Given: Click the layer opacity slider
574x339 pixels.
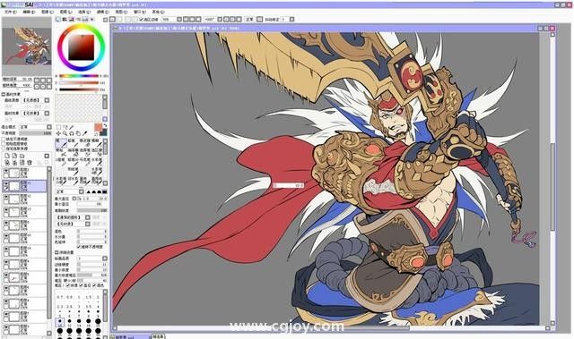Looking at the screenshot, I should (36, 133).
